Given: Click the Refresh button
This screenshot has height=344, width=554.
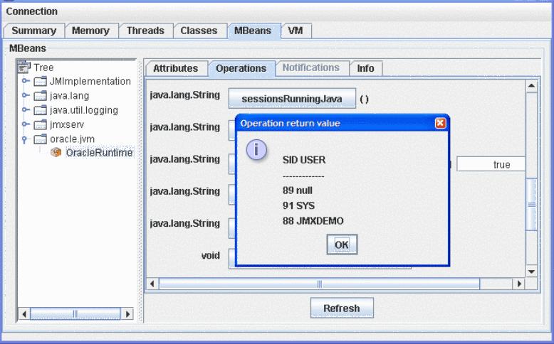Looking at the screenshot, I should (342, 308).
